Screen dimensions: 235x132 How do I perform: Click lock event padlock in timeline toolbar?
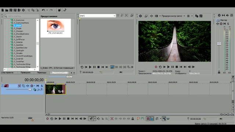[133, 119]
